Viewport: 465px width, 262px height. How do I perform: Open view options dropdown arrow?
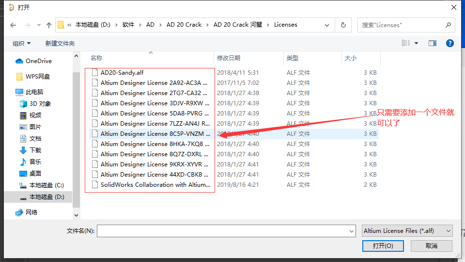417,43
